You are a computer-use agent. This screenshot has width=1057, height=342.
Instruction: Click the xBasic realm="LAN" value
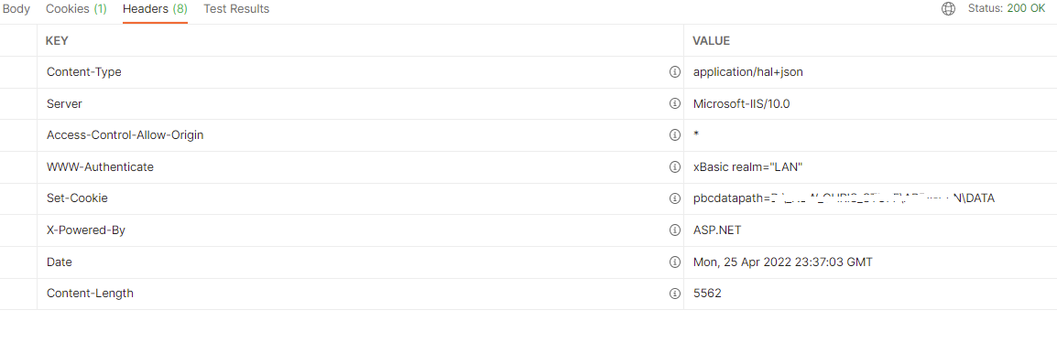[x=747, y=167]
